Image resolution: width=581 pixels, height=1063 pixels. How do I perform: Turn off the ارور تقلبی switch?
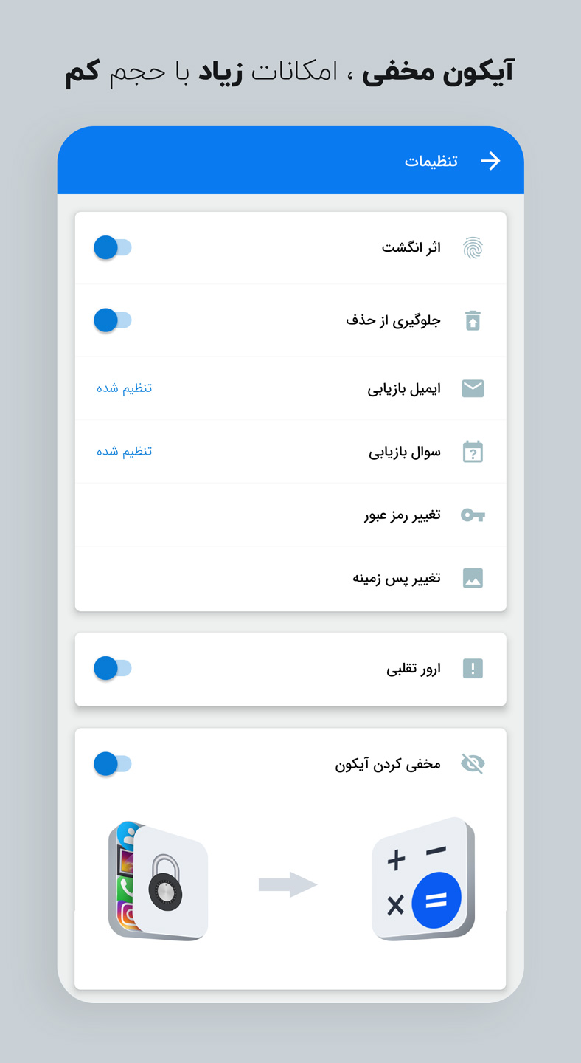[112, 669]
